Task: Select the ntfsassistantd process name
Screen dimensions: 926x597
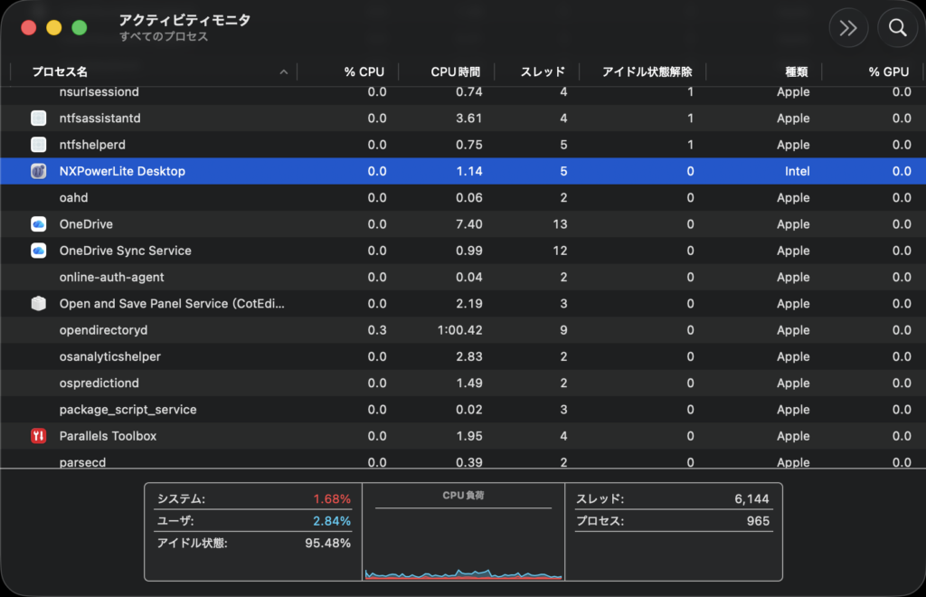Action: [x=99, y=118]
